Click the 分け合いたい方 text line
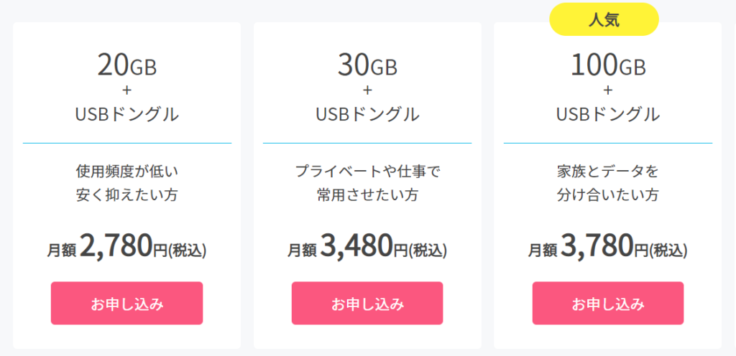 tap(608, 195)
